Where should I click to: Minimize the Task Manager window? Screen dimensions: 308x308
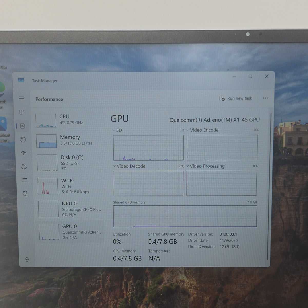click(234, 76)
